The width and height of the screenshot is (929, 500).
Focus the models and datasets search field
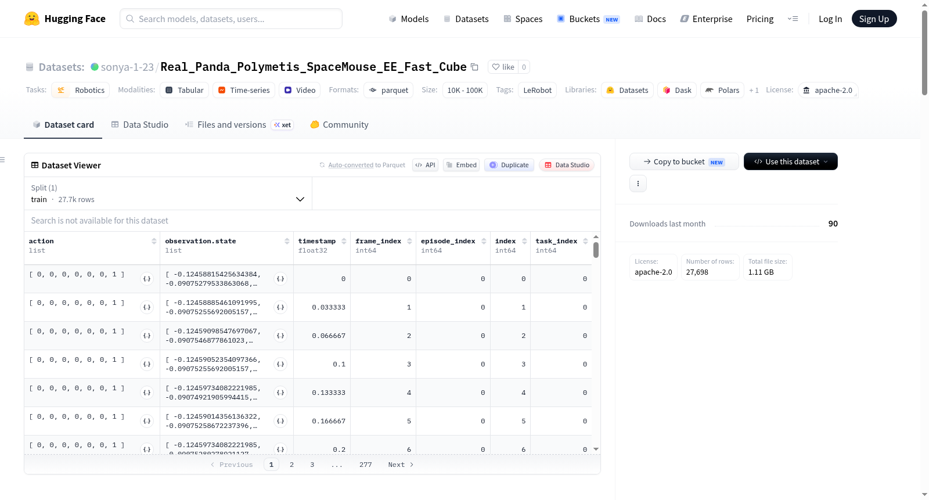[231, 19]
